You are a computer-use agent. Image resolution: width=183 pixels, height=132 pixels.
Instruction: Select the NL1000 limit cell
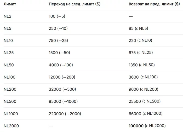point(11,114)
